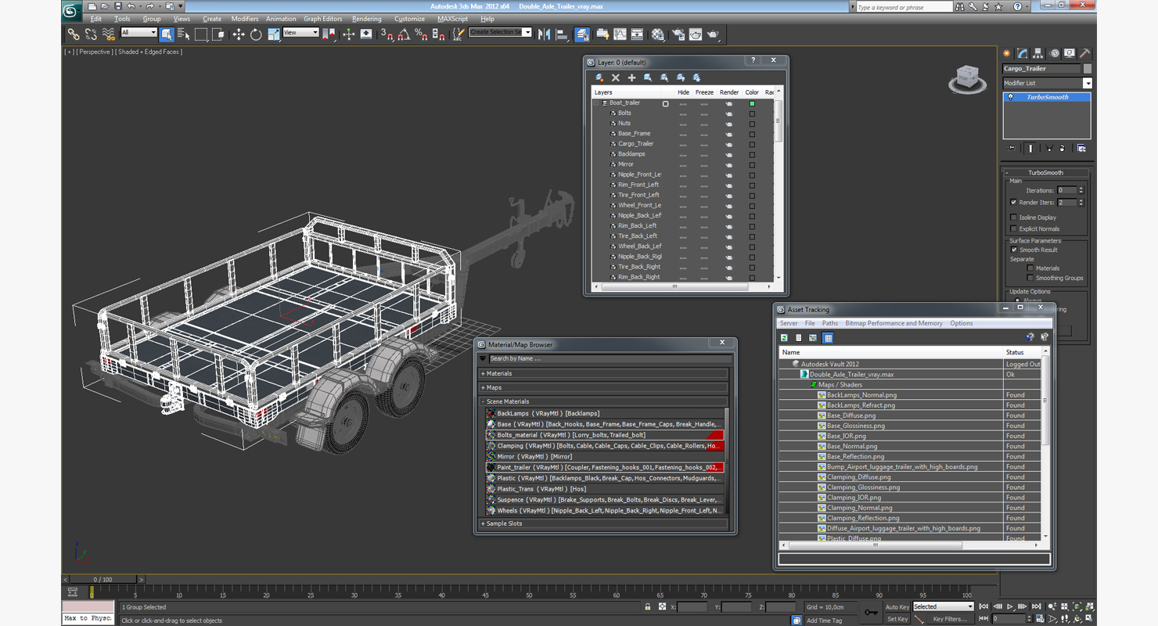Enable Smoothing Groups checkbox

[1030, 278]
